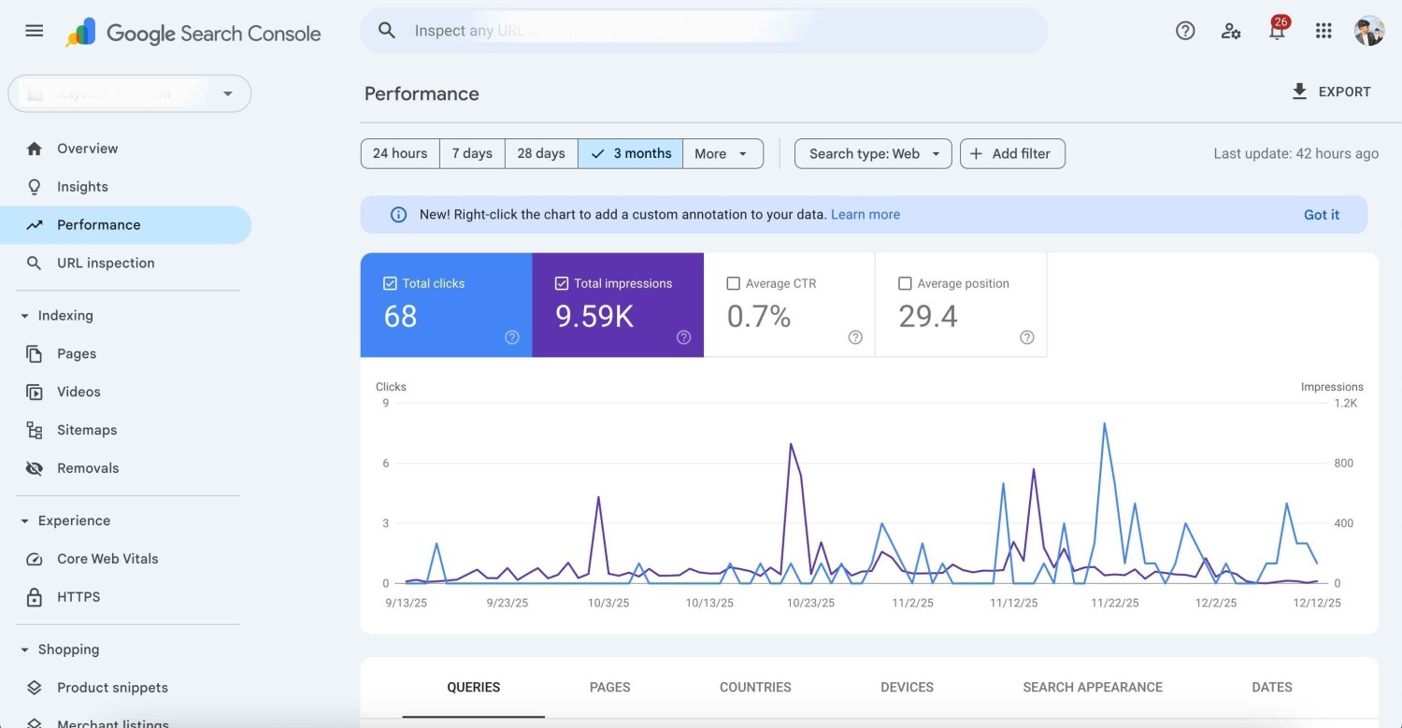Select Sitemaps in the sidebar

tap(87, 430)
